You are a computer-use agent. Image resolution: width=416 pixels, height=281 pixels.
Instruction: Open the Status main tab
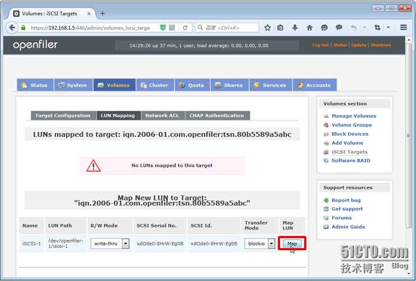pos(35,85)
